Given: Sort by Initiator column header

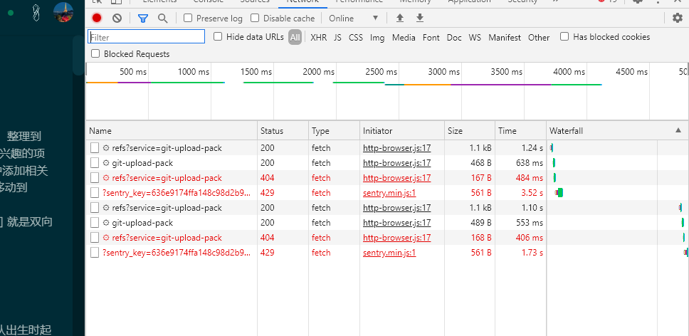Looking at the screenshot, I should (x=402, y=131).
